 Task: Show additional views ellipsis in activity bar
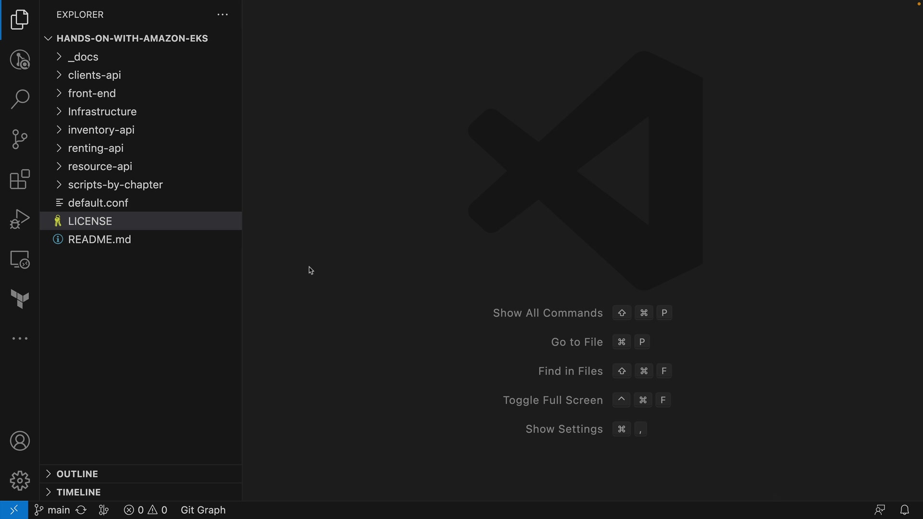(20, 339)
